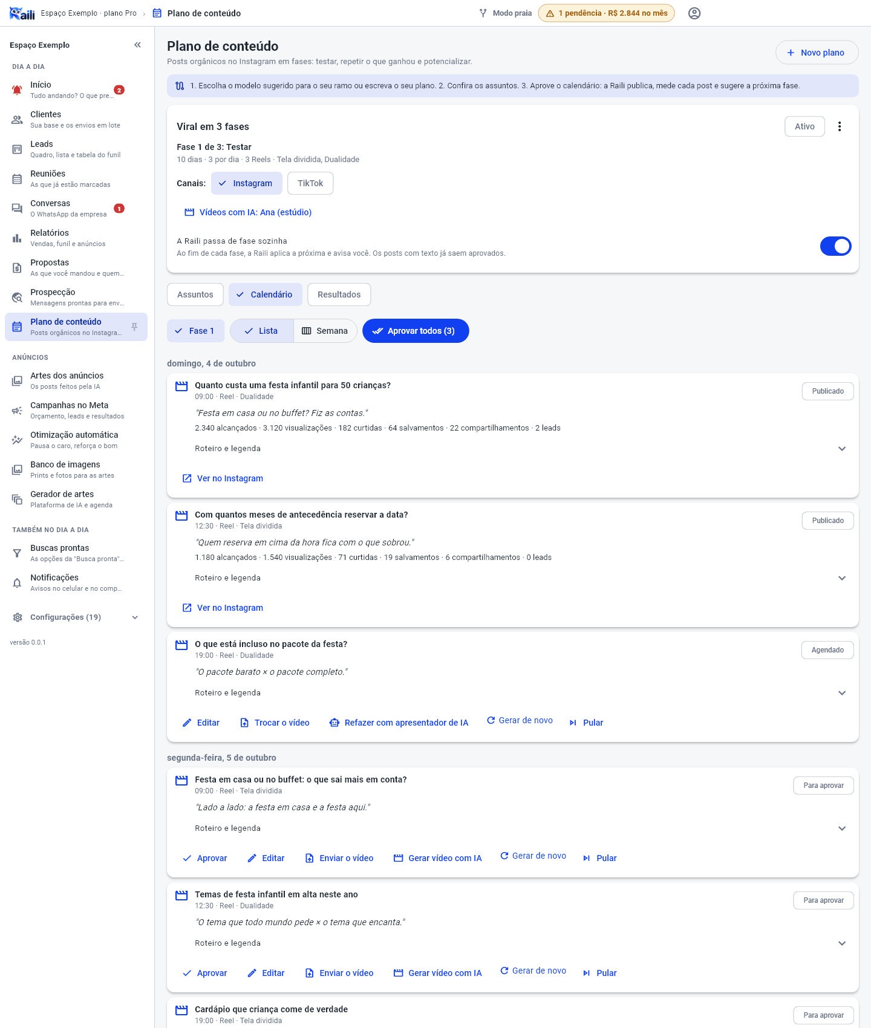
Task: Open the user account icon
Action: click(x=694, y=13)
